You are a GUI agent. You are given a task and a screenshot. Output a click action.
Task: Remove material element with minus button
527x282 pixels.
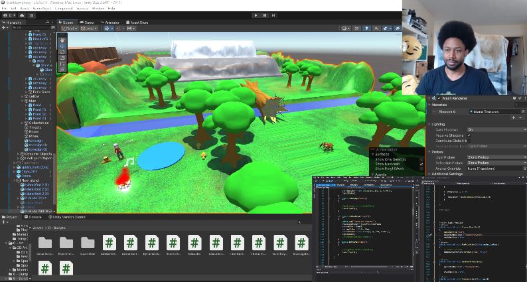click(x=522, y=117)
